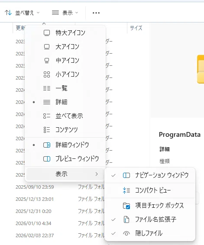This screenshot has height=245, width=204.
Task: Click the 詳細ウィンドウ pane icon
Action: (47, 145)
